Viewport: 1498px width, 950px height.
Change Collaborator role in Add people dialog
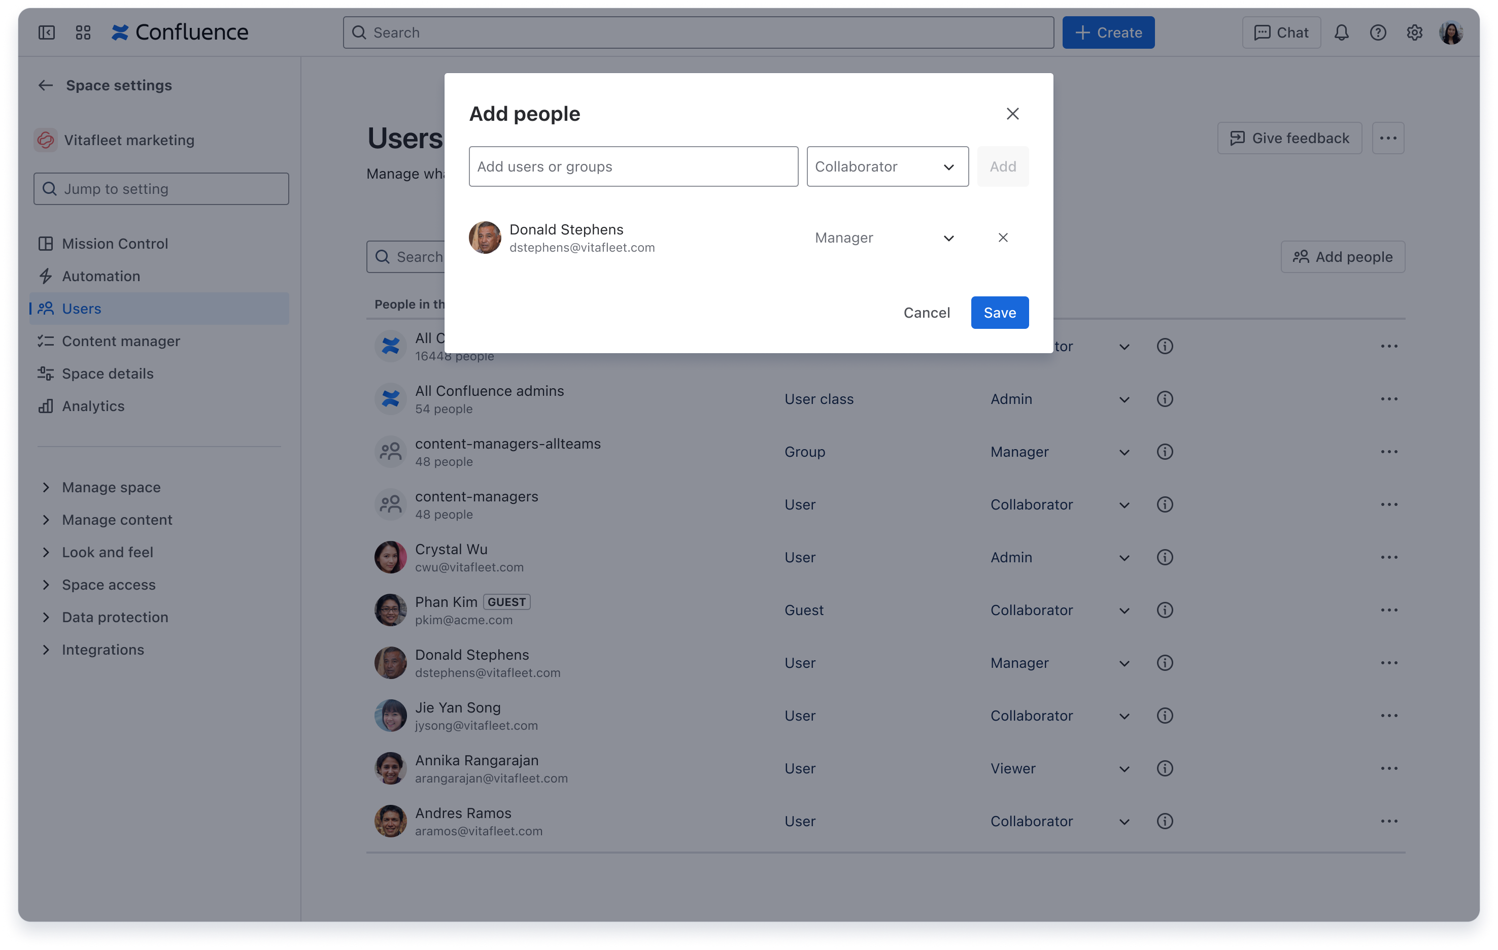887,166
